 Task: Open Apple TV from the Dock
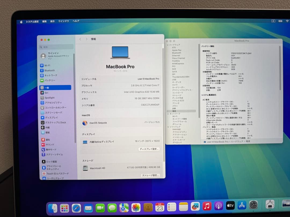[230, 205]
